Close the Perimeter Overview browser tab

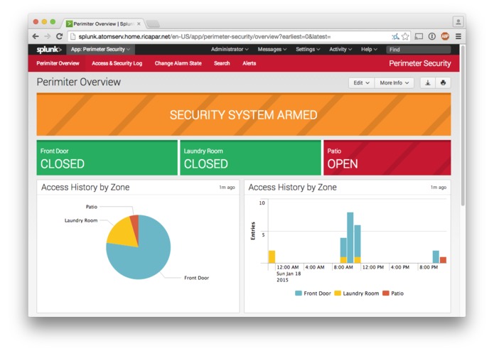click(x=139, y=24)
